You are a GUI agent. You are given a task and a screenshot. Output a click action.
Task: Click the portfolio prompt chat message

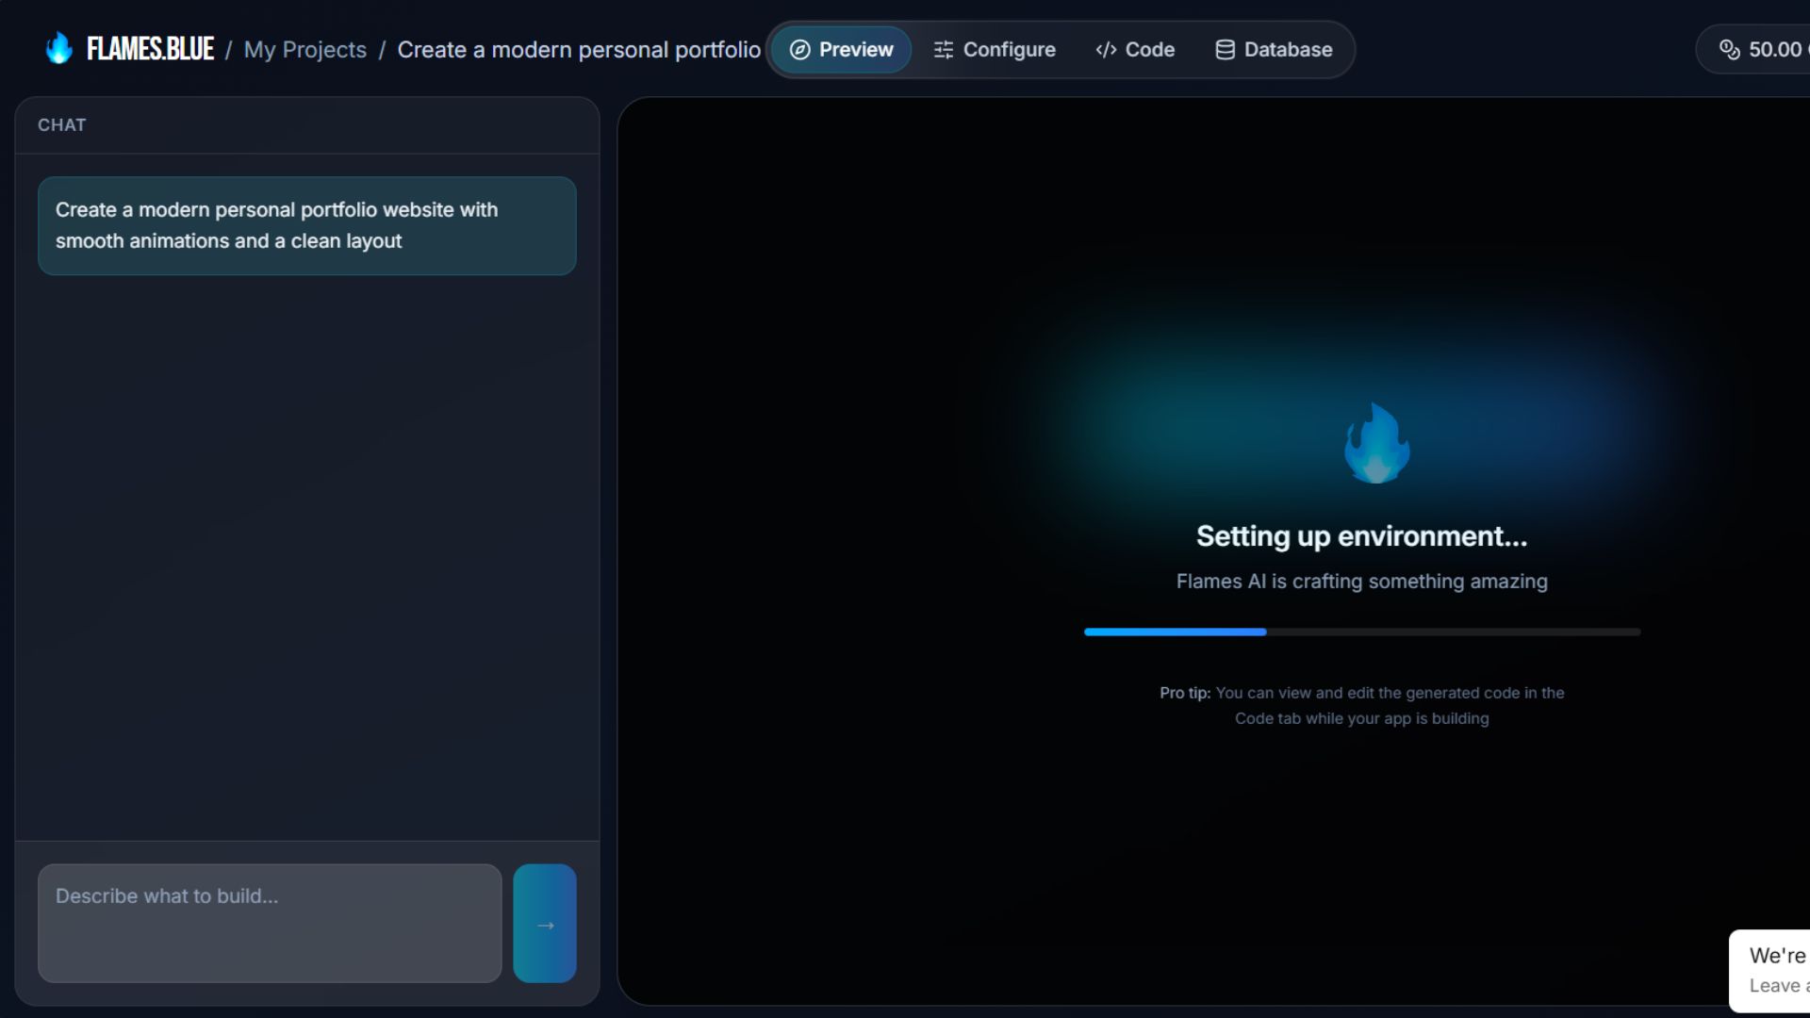click(x=306, y=226)
